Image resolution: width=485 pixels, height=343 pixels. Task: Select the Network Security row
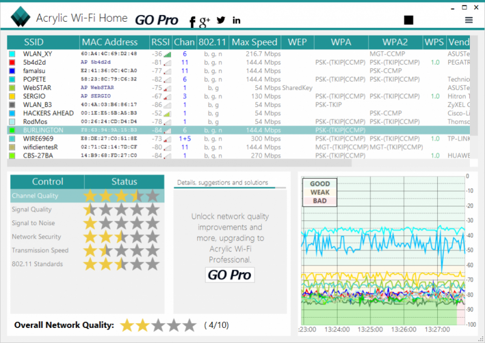[x=87, y=237]
